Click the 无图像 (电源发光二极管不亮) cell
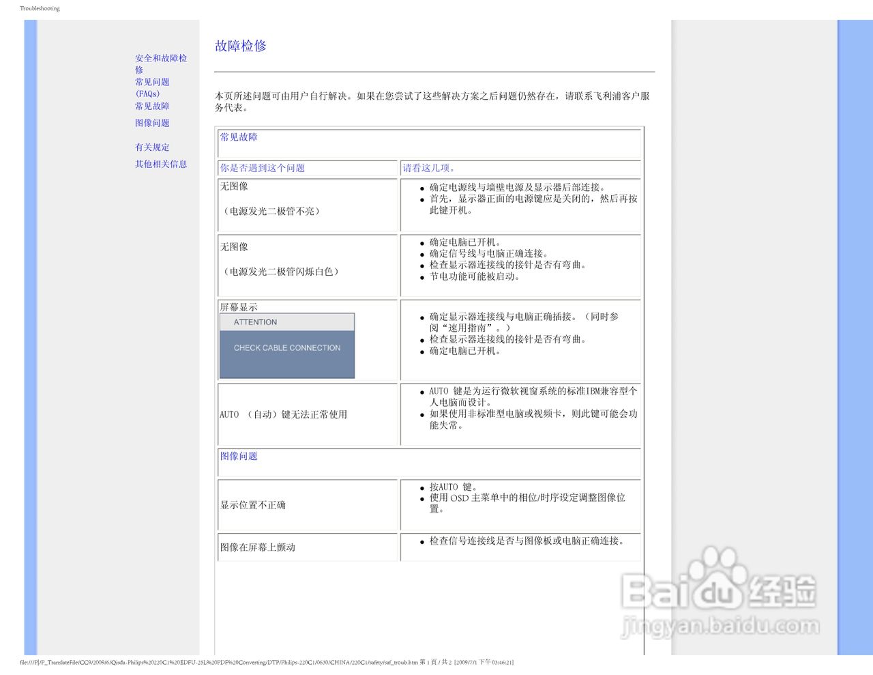873x675 pixels. click(308, 205)
